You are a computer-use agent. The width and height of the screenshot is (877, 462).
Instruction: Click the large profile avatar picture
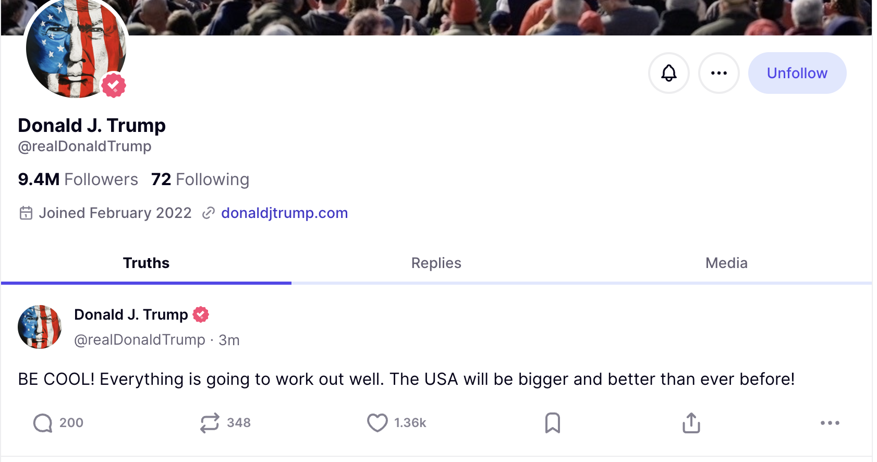tap(73, 50)
